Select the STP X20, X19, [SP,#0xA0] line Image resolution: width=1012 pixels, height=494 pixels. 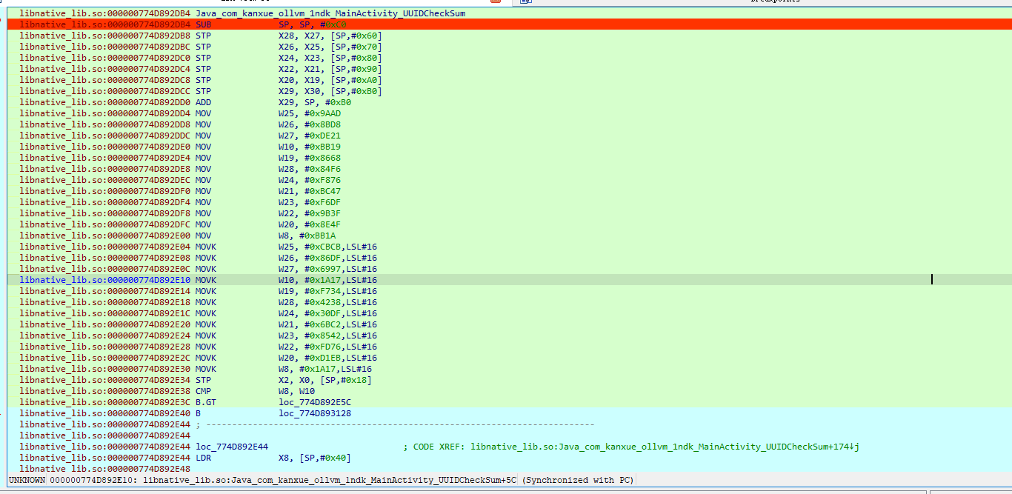coord(201,80)
